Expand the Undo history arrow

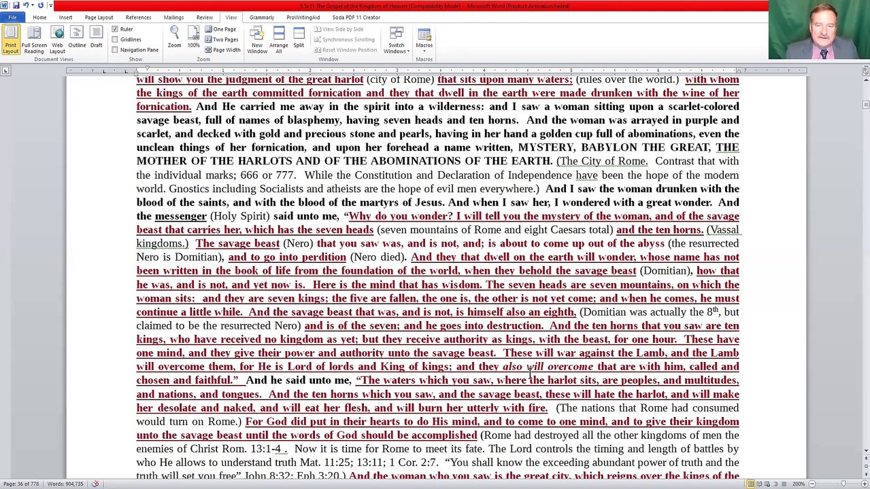point(31,5)
